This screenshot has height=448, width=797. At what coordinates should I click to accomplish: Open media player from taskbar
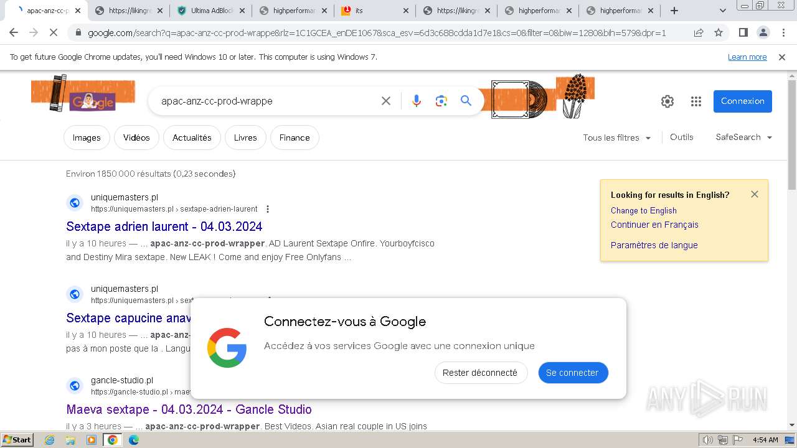92,440
